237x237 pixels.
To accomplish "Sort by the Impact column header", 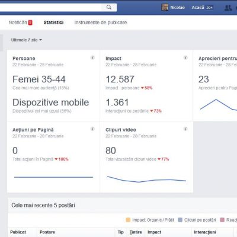I will point(154,232).
